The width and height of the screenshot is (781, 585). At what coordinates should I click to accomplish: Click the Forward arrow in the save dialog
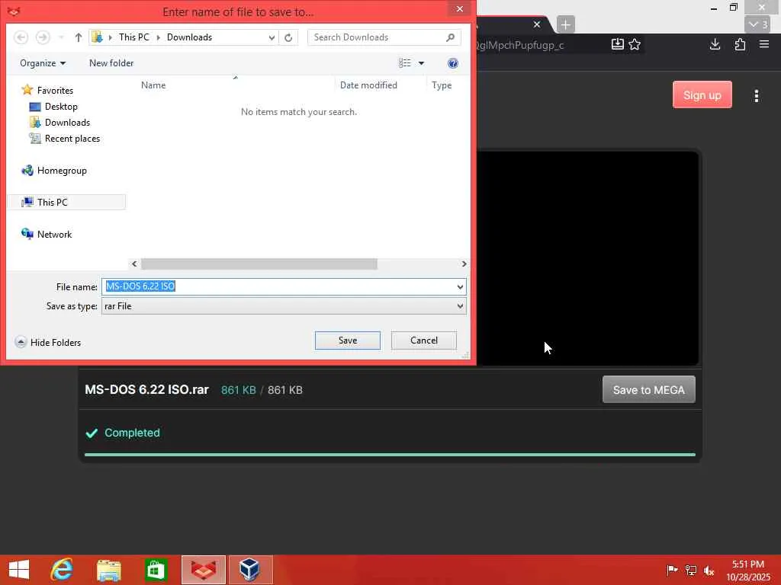click(x=43, y=37)
